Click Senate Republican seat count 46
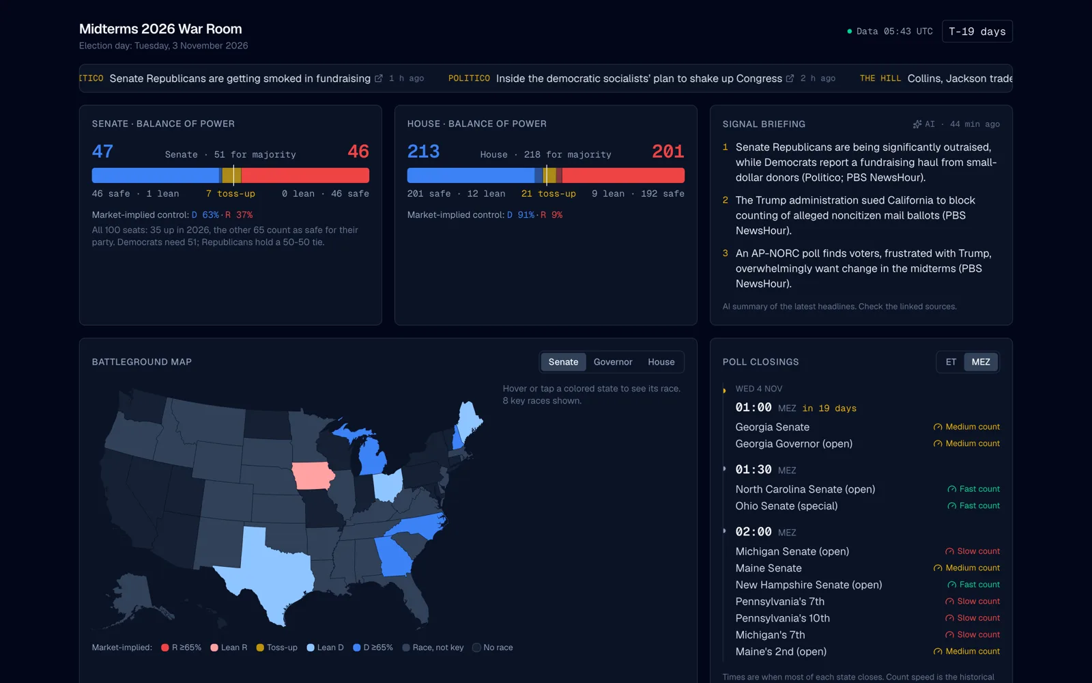This screenshot has width=1092, height=683. coord(358,152)
